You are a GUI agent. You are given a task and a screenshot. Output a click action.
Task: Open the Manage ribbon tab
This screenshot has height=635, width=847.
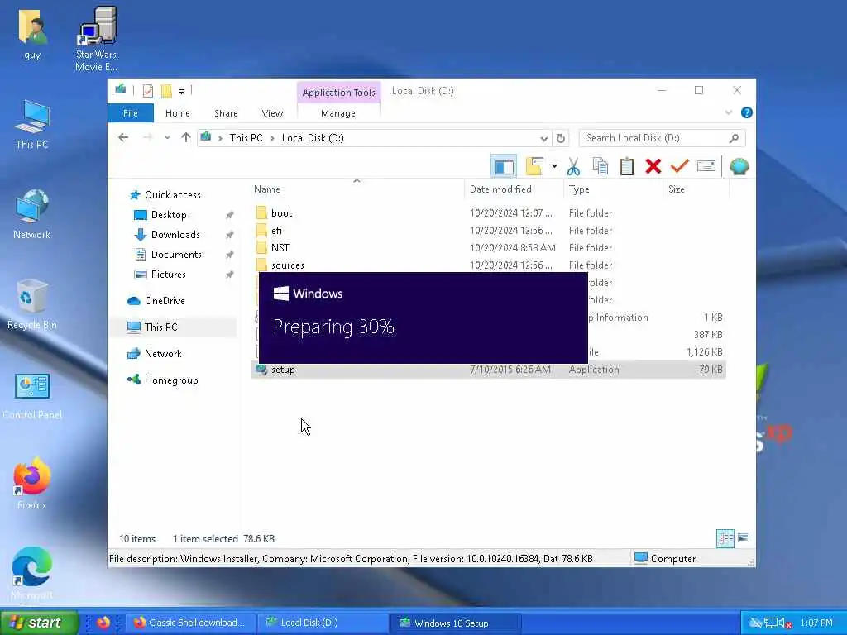(338, 113)
